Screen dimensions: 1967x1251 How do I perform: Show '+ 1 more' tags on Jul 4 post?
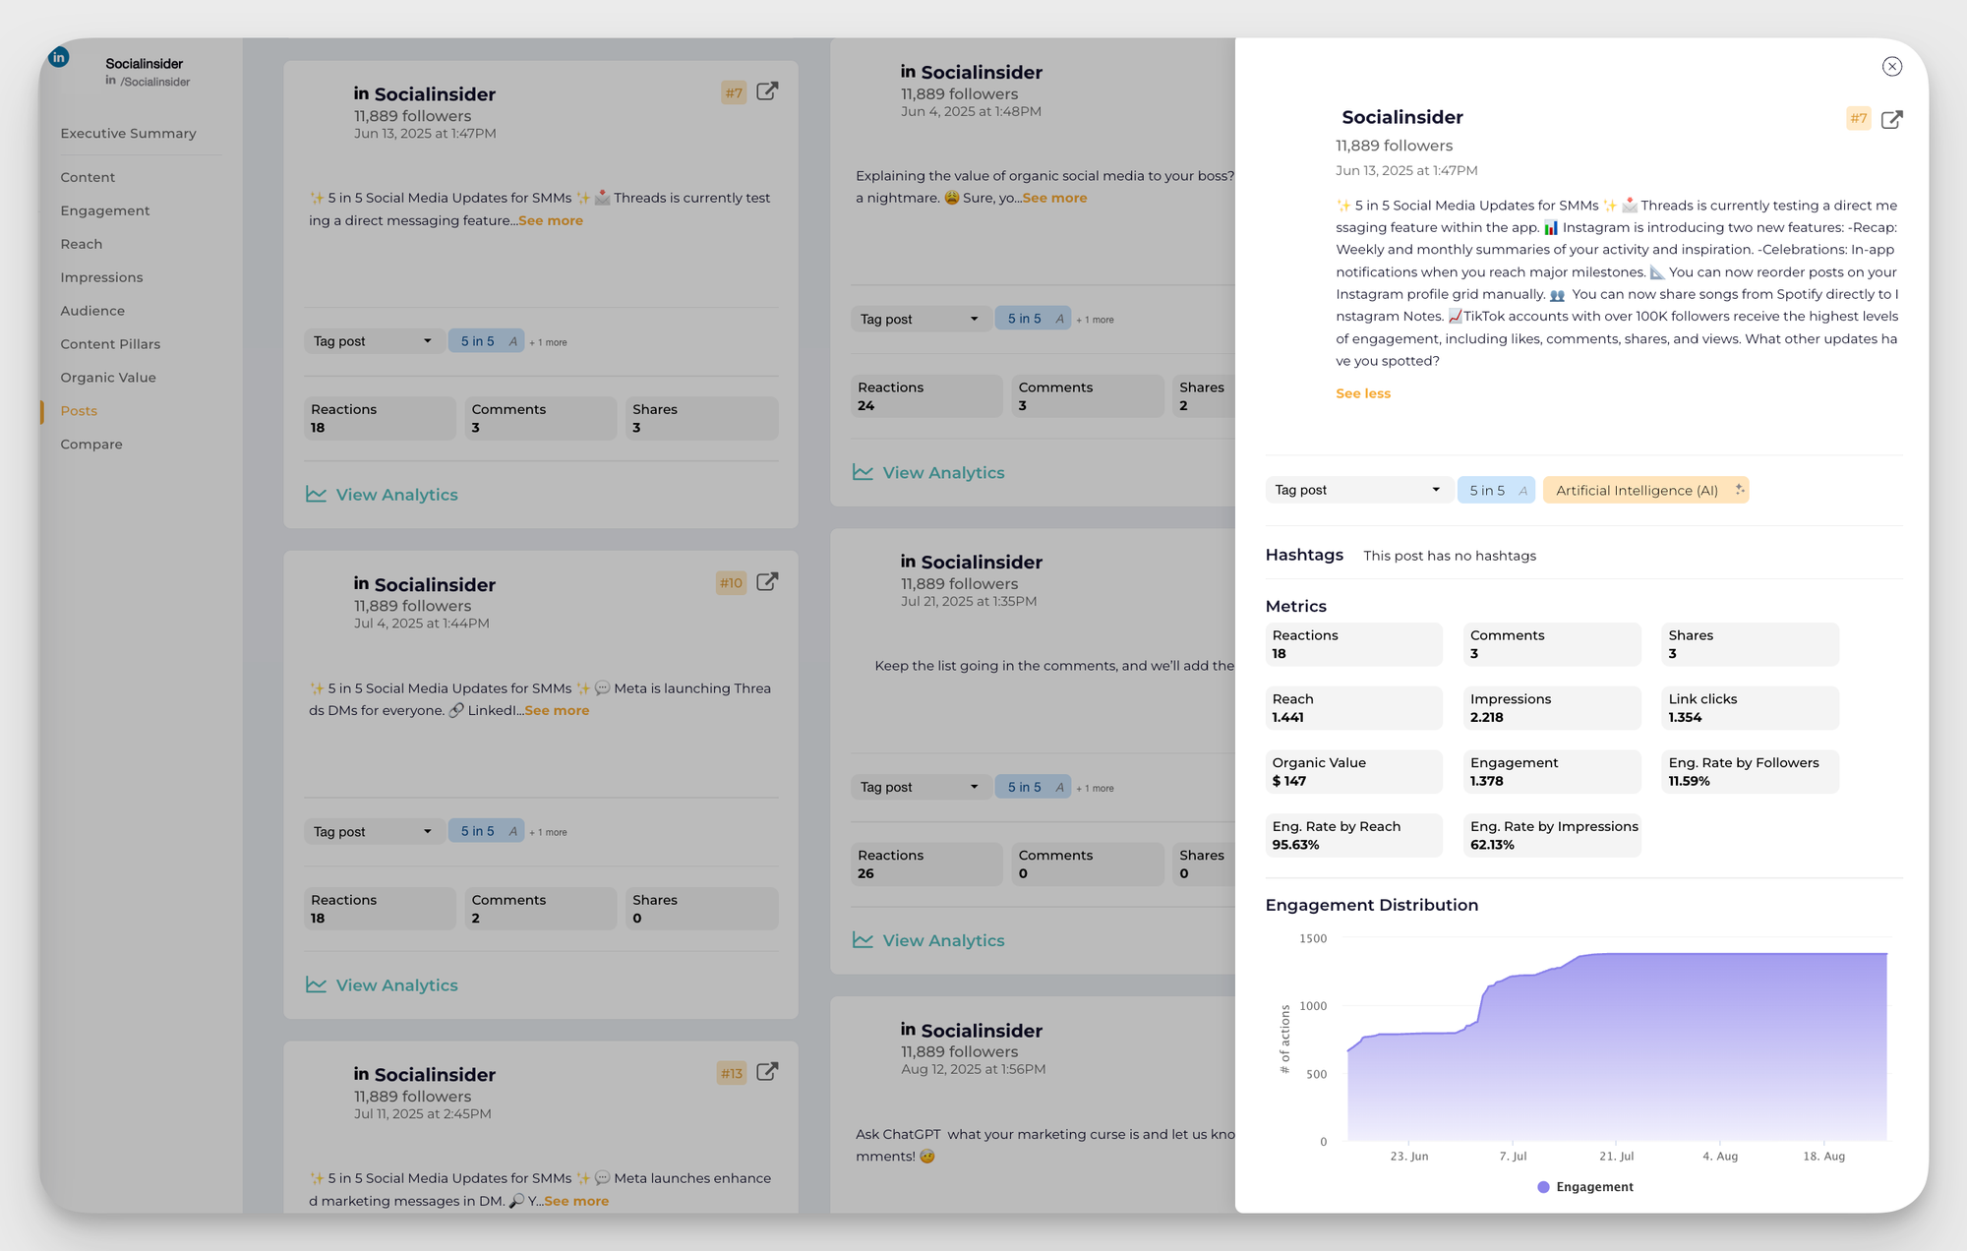(x=548, y=832)
